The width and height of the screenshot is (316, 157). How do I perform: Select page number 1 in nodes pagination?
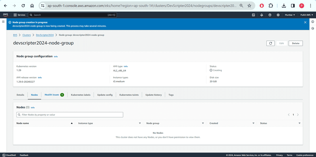click(x=293, y=115)
